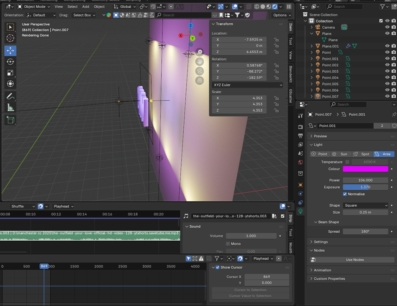Expand the Custom Properties panel
397x306 pixels.
coord(329,279)
